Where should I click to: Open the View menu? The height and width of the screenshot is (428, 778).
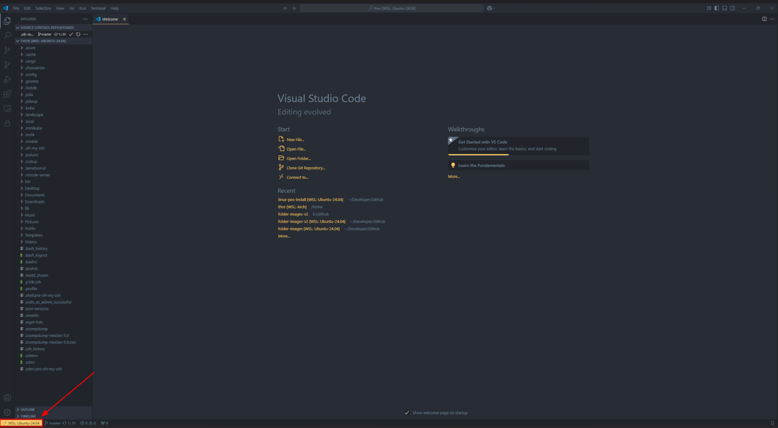coord(61,8)
